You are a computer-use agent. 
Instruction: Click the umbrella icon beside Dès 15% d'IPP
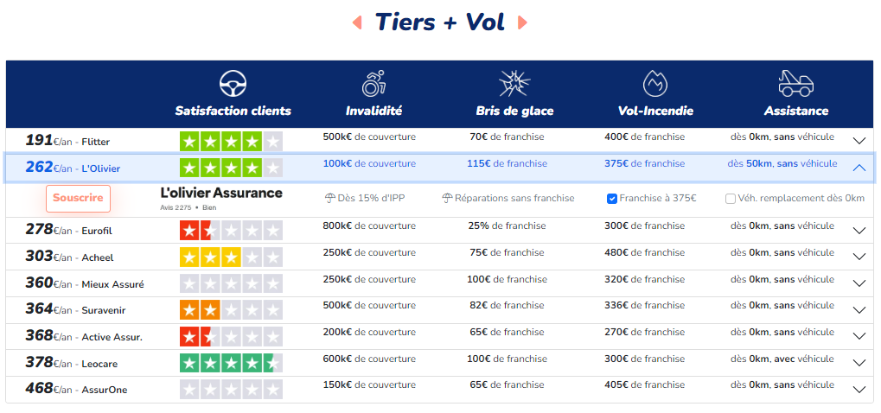coord(329,199)
